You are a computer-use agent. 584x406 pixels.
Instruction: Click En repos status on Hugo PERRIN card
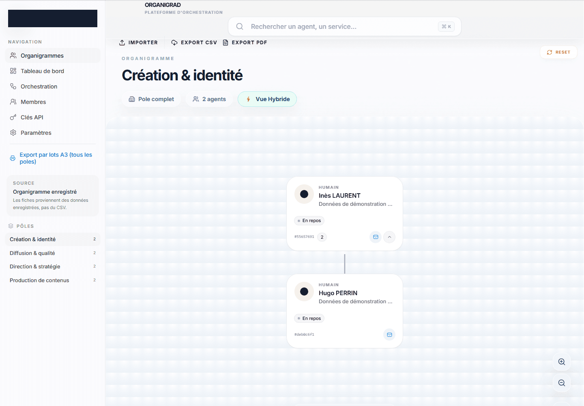pos(309,318)
